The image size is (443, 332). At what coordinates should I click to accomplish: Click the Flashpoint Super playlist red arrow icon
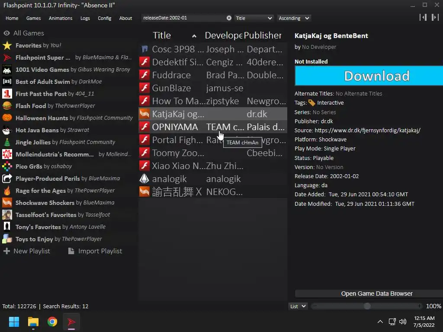pos(7,57)
